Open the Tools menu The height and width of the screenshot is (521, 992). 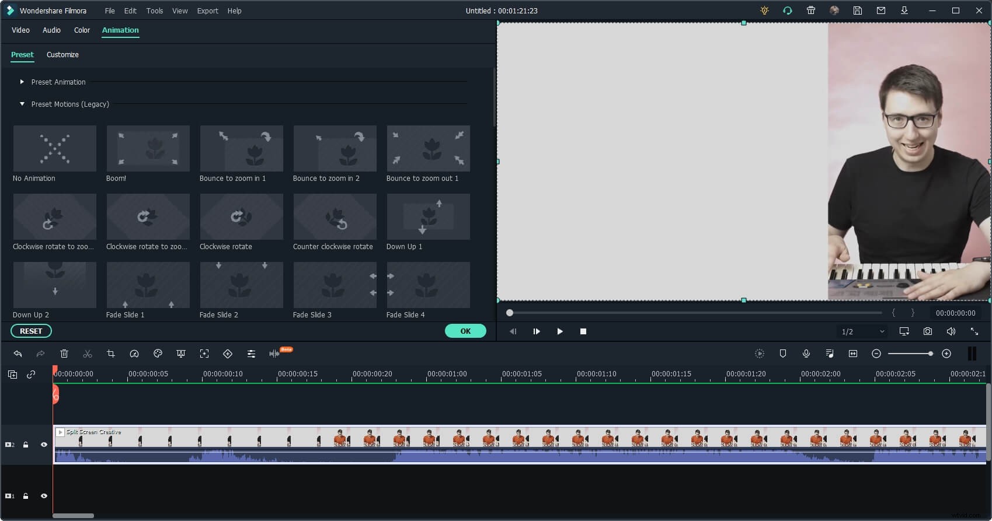point(155,11)
